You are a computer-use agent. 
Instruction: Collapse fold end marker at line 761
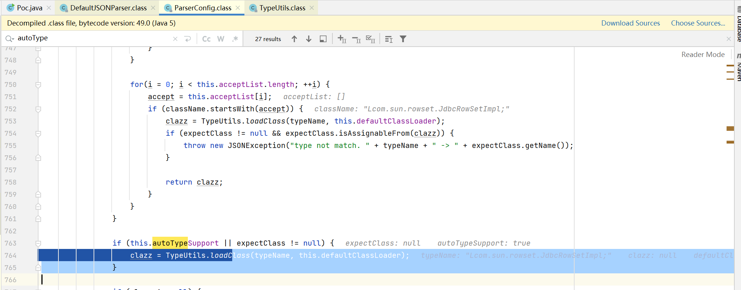[x=38, y=219]
